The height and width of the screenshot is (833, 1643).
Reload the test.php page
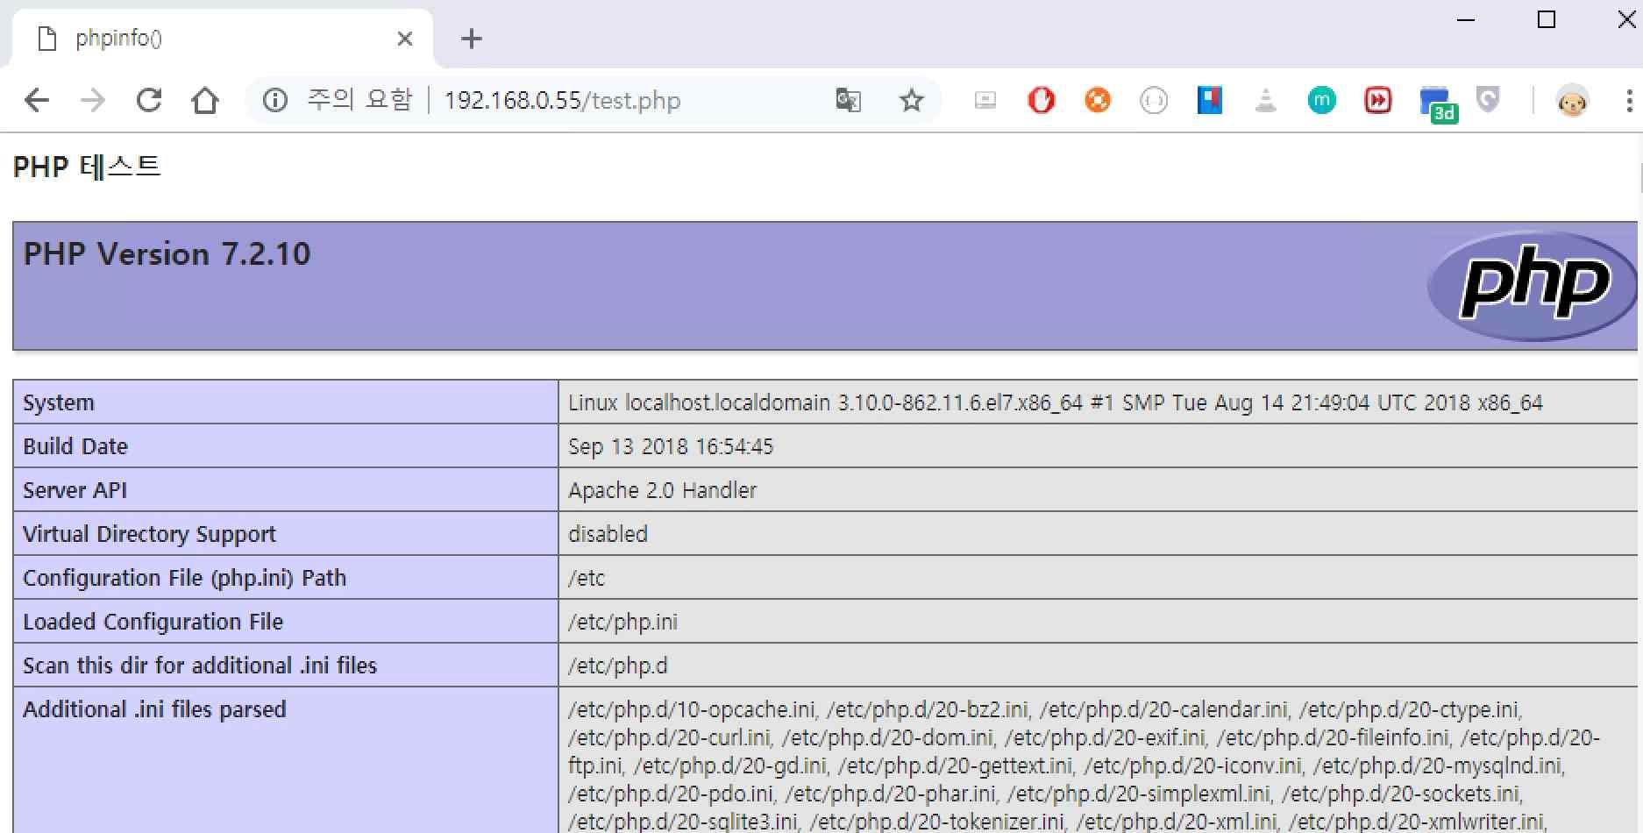pyautogui.click(x=148, y=100)
